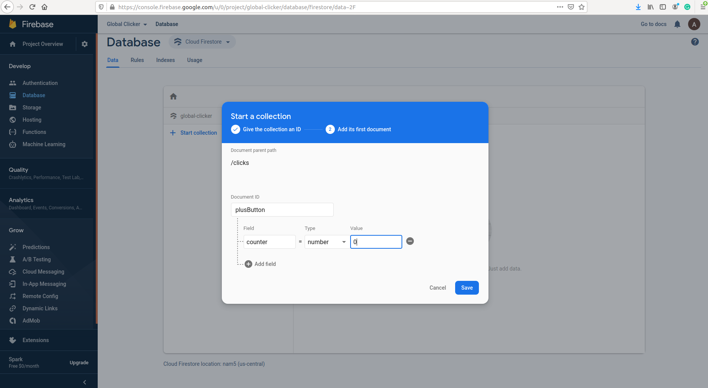
Task: Select the Predictions icon
Action: (13, 247)
